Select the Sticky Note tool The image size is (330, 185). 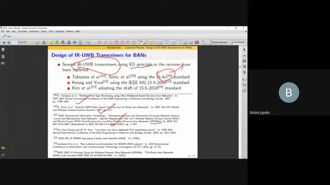pyautogui.click(x=30, y=42)
